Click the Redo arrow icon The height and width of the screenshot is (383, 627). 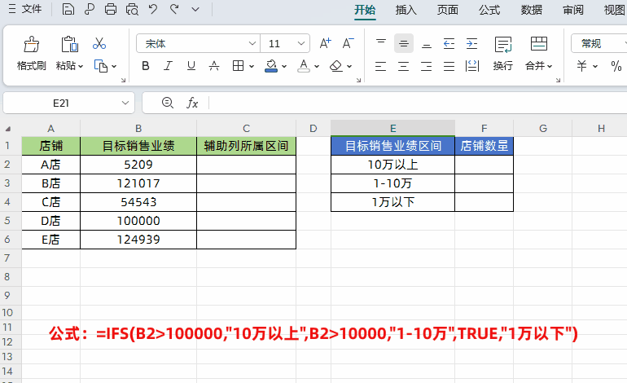pyautogui.click(x=174, y=9)
